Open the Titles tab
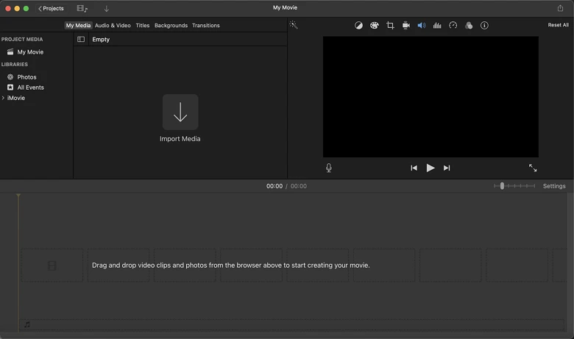This screenshot has height=339, width=574. (x=143, y=25)
